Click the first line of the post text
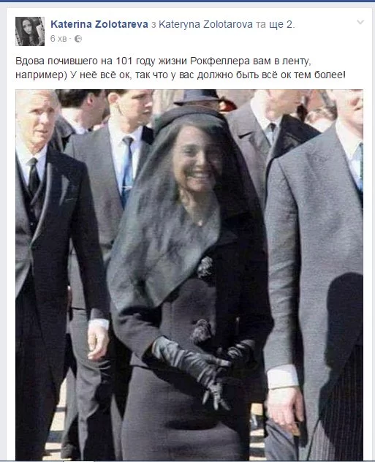Screen dimensions: 375x462 (163, 61)
